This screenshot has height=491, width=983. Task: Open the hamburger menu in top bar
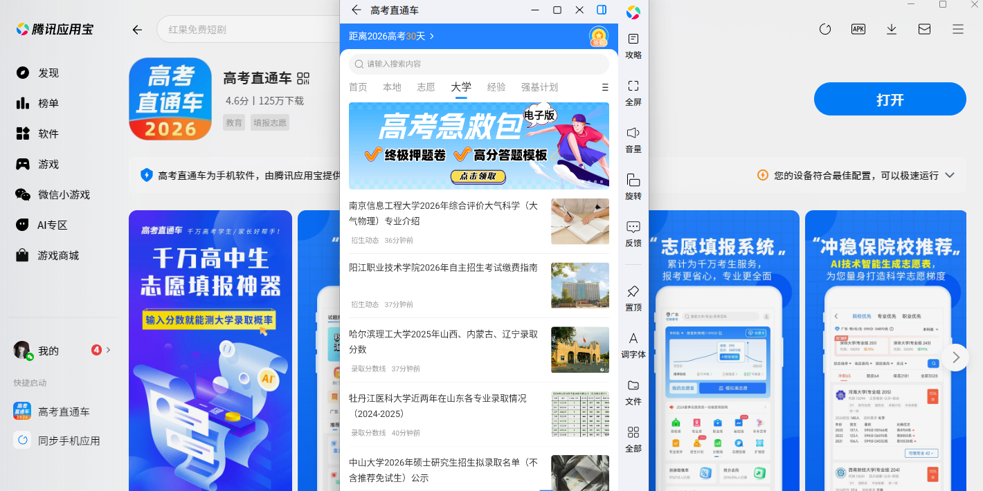coord(958,29)
